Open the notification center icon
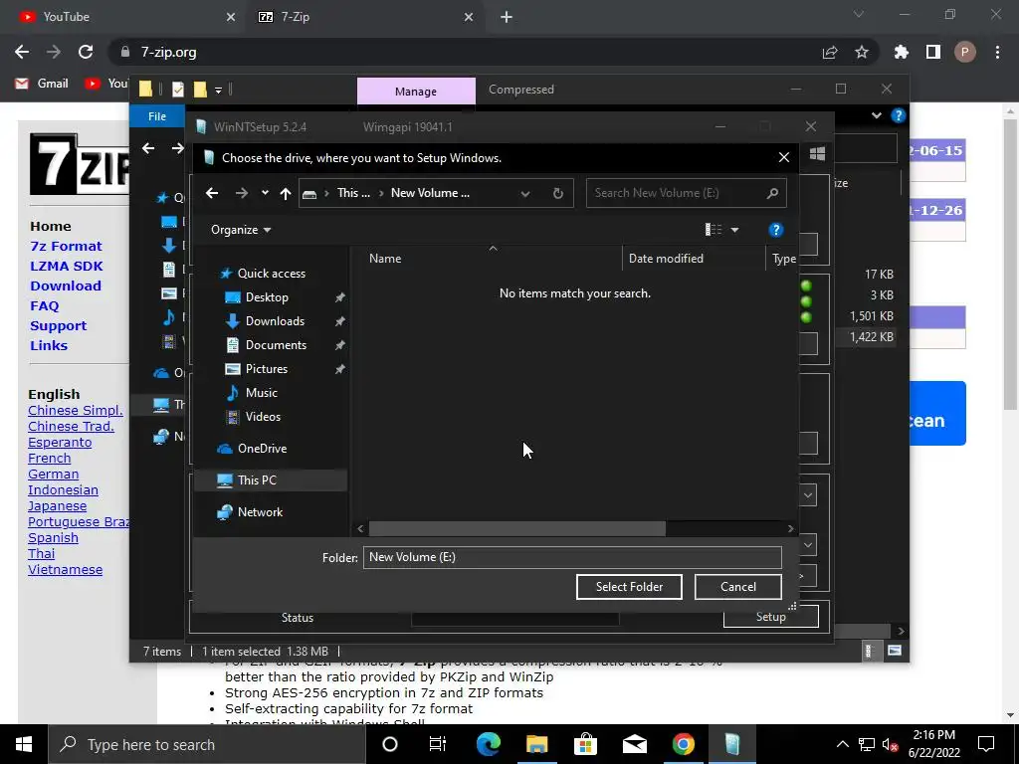 click(x=986, y=744)
